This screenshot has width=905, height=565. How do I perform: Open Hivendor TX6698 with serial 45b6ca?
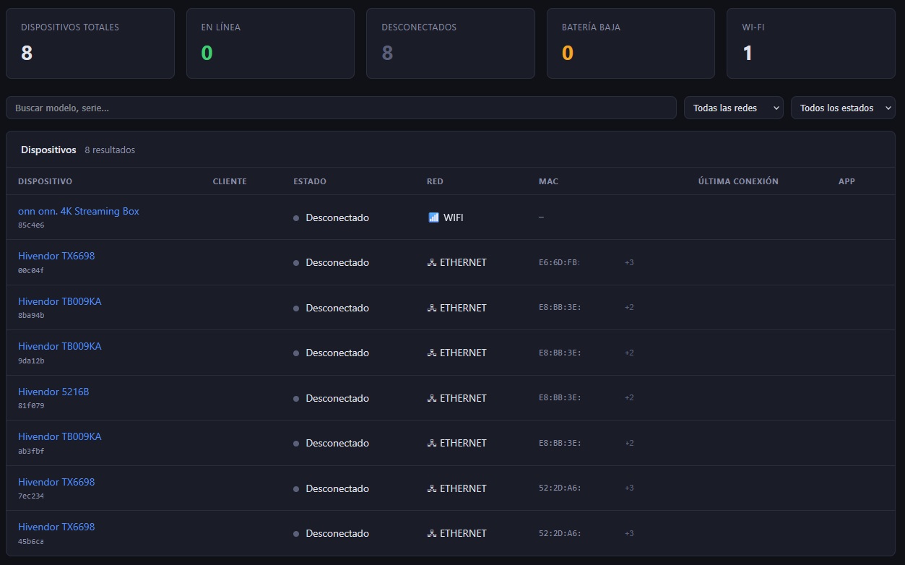pyautogui.click(x=56, y=527)
